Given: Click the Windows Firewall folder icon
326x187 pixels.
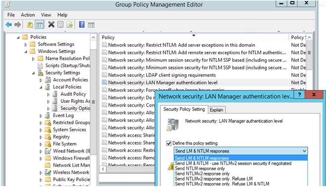Looking at the screenshot, I should [x=48, y=158].
